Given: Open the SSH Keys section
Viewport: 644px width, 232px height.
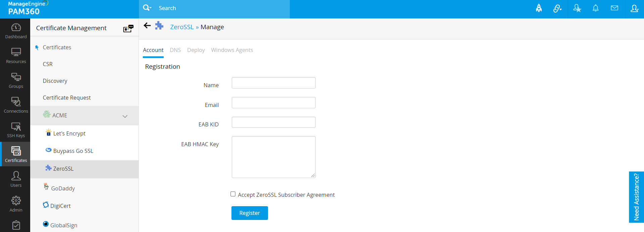Looking at the screenshot, I should click(x=16, y=130).
